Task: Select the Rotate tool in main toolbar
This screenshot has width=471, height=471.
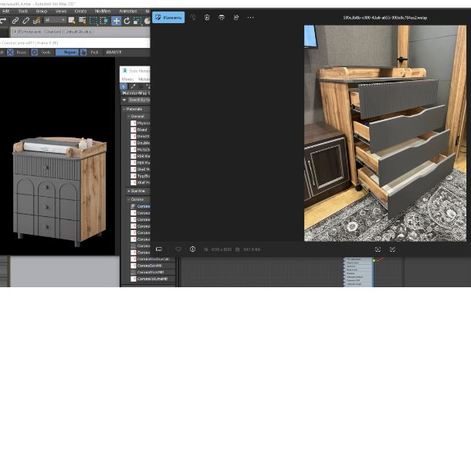Action: pos(126,21)
